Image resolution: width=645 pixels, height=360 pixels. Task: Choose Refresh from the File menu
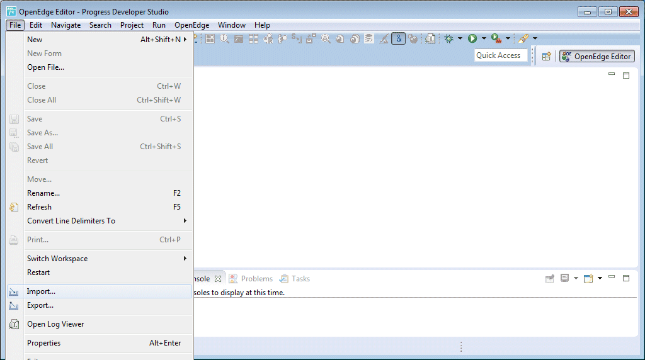click(x=100, y=207)
